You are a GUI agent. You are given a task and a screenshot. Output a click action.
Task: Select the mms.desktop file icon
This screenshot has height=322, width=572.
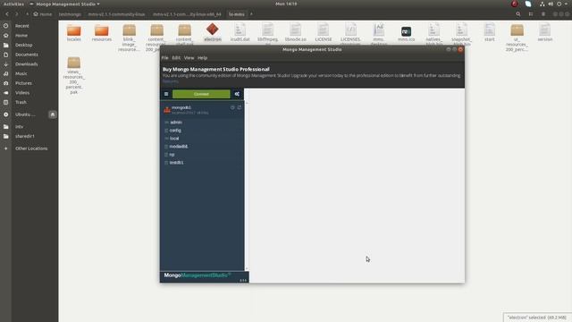[379, 30]
